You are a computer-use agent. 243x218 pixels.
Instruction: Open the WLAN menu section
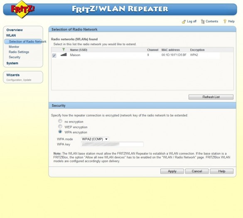(x=11, y=35)
